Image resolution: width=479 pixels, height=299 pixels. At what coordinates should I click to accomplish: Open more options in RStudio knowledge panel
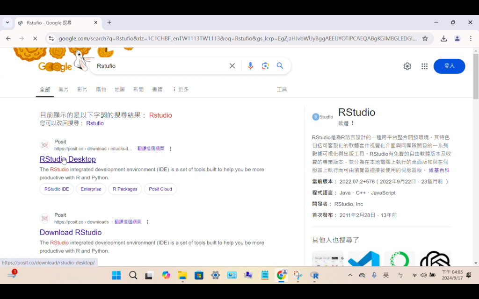tap(353, 123)
